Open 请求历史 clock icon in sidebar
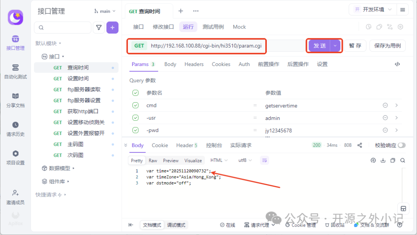Viewport: 417px width, 235px height. point(15,125)
